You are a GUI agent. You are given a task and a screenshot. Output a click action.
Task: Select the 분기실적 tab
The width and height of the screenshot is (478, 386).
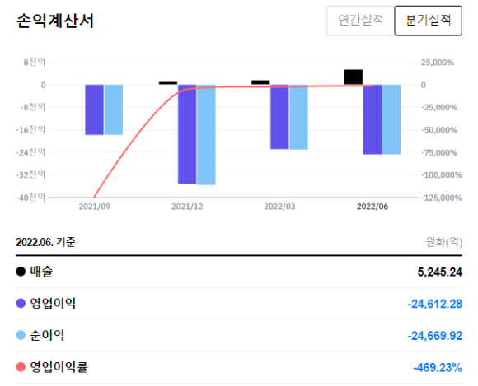point(428,21)
